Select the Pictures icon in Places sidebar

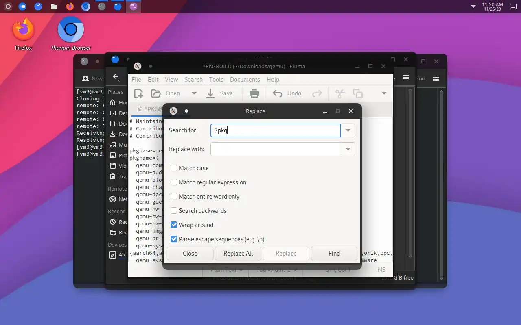pos(113,155)
